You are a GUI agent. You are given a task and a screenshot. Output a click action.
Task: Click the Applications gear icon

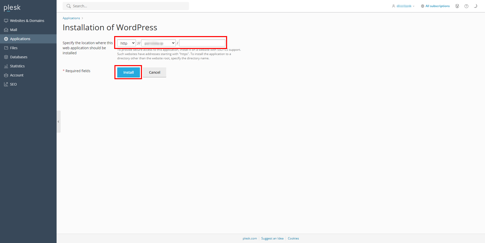(x=6, y=39)
